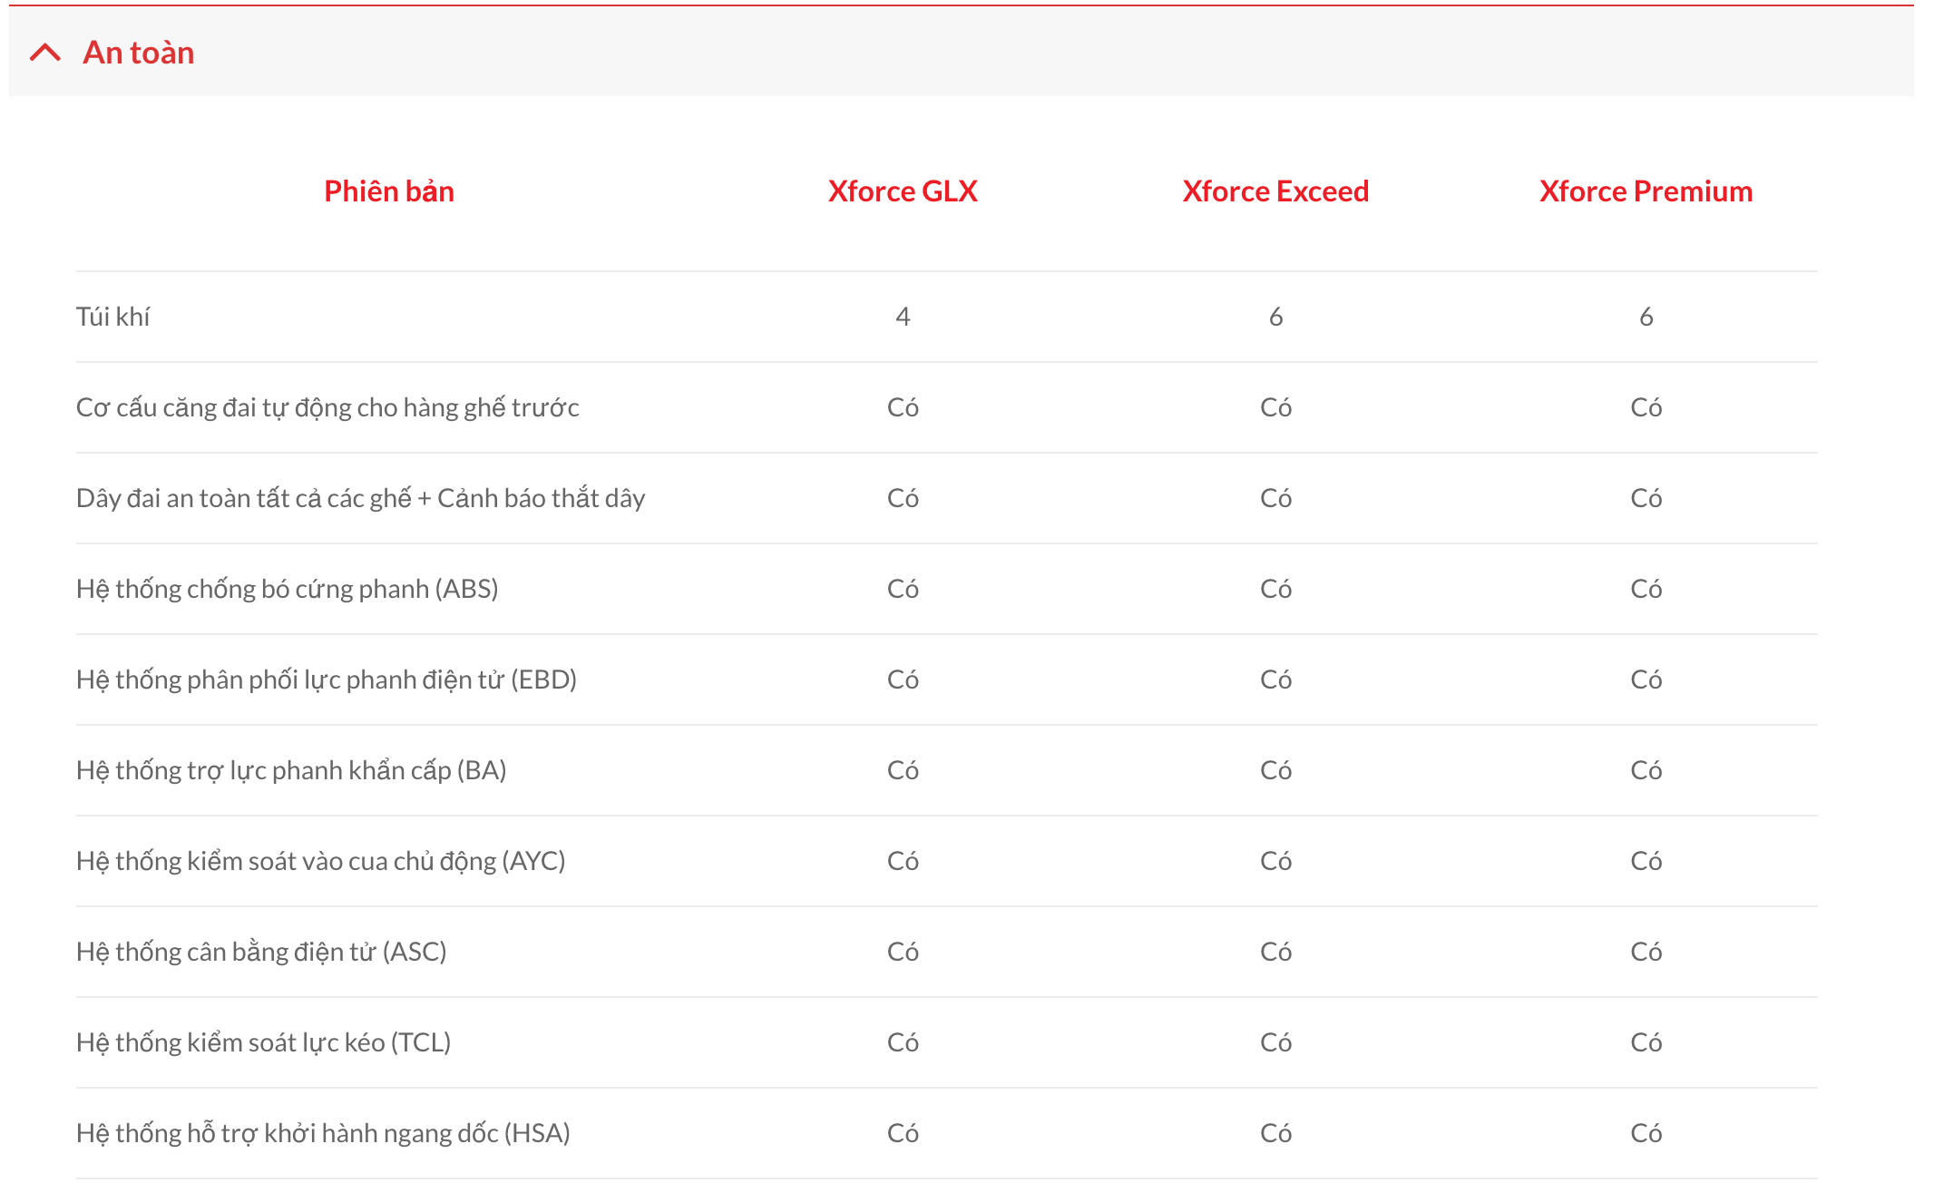Select the ASC stability control row label
Viewport: 1934px width, 1183px height.
pyautogui.click(x=261, y=952)
